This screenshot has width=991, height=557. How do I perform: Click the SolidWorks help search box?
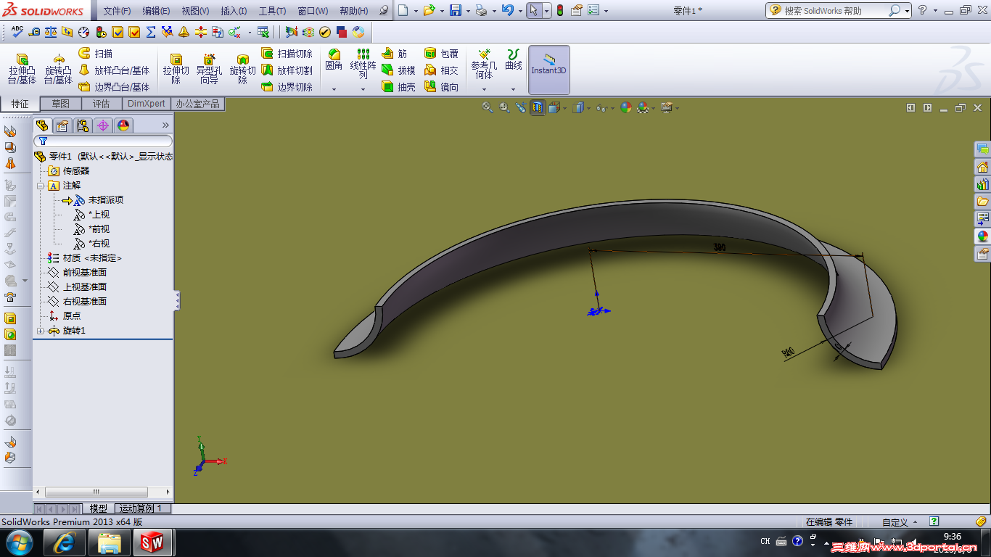pyautogui.click(x=834, y=11)
